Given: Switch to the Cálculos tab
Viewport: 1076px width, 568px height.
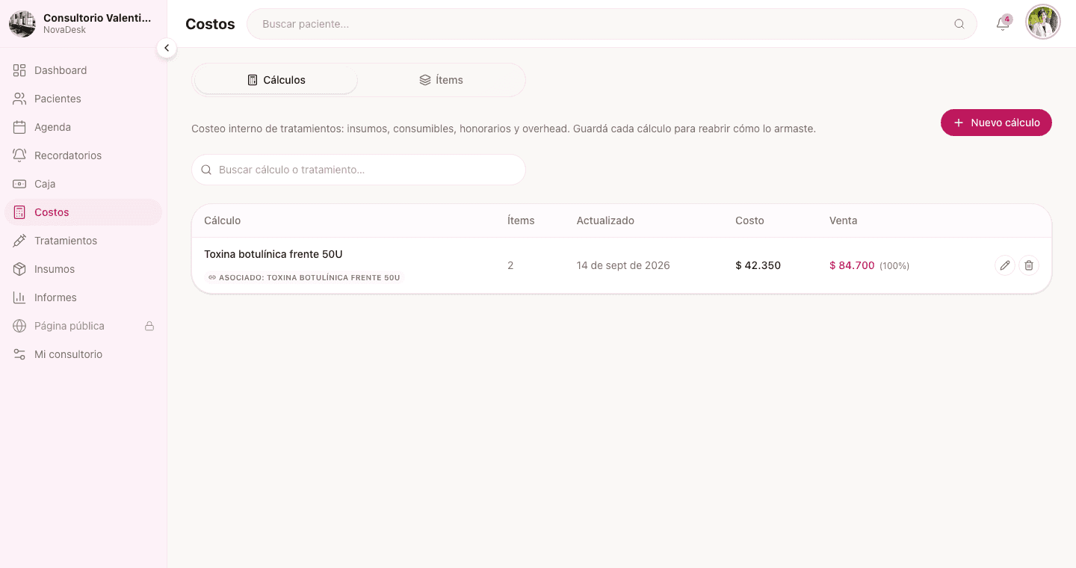Looking at the screenshot, I should (276, 80).
